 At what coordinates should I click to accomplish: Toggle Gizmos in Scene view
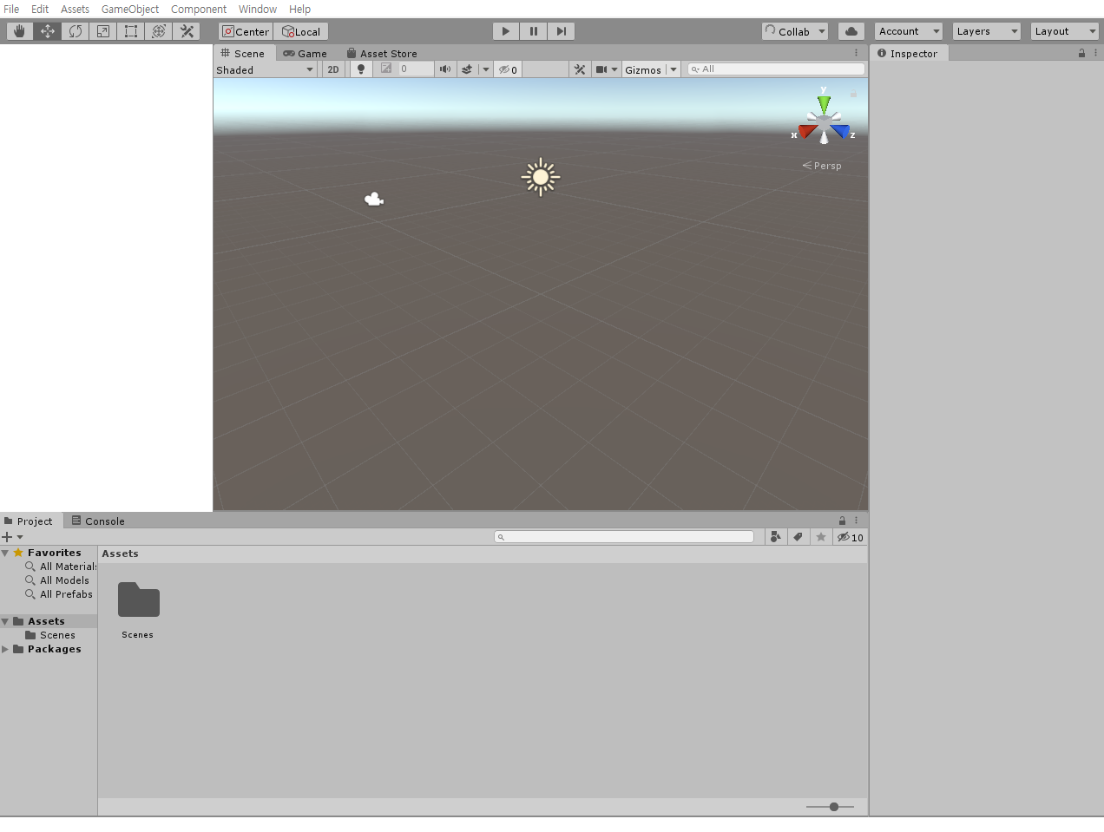(643, 69)
